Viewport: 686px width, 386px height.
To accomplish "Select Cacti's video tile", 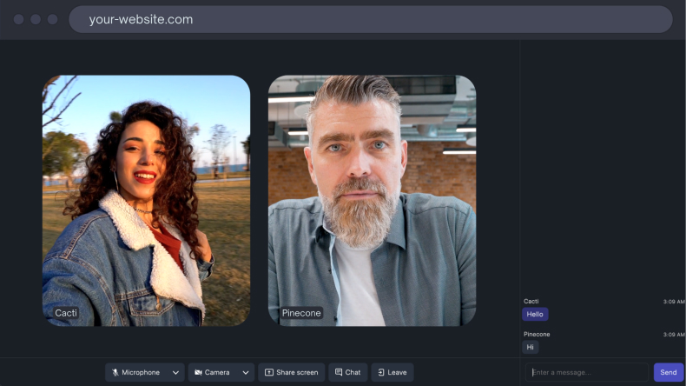I will [146, 200].
